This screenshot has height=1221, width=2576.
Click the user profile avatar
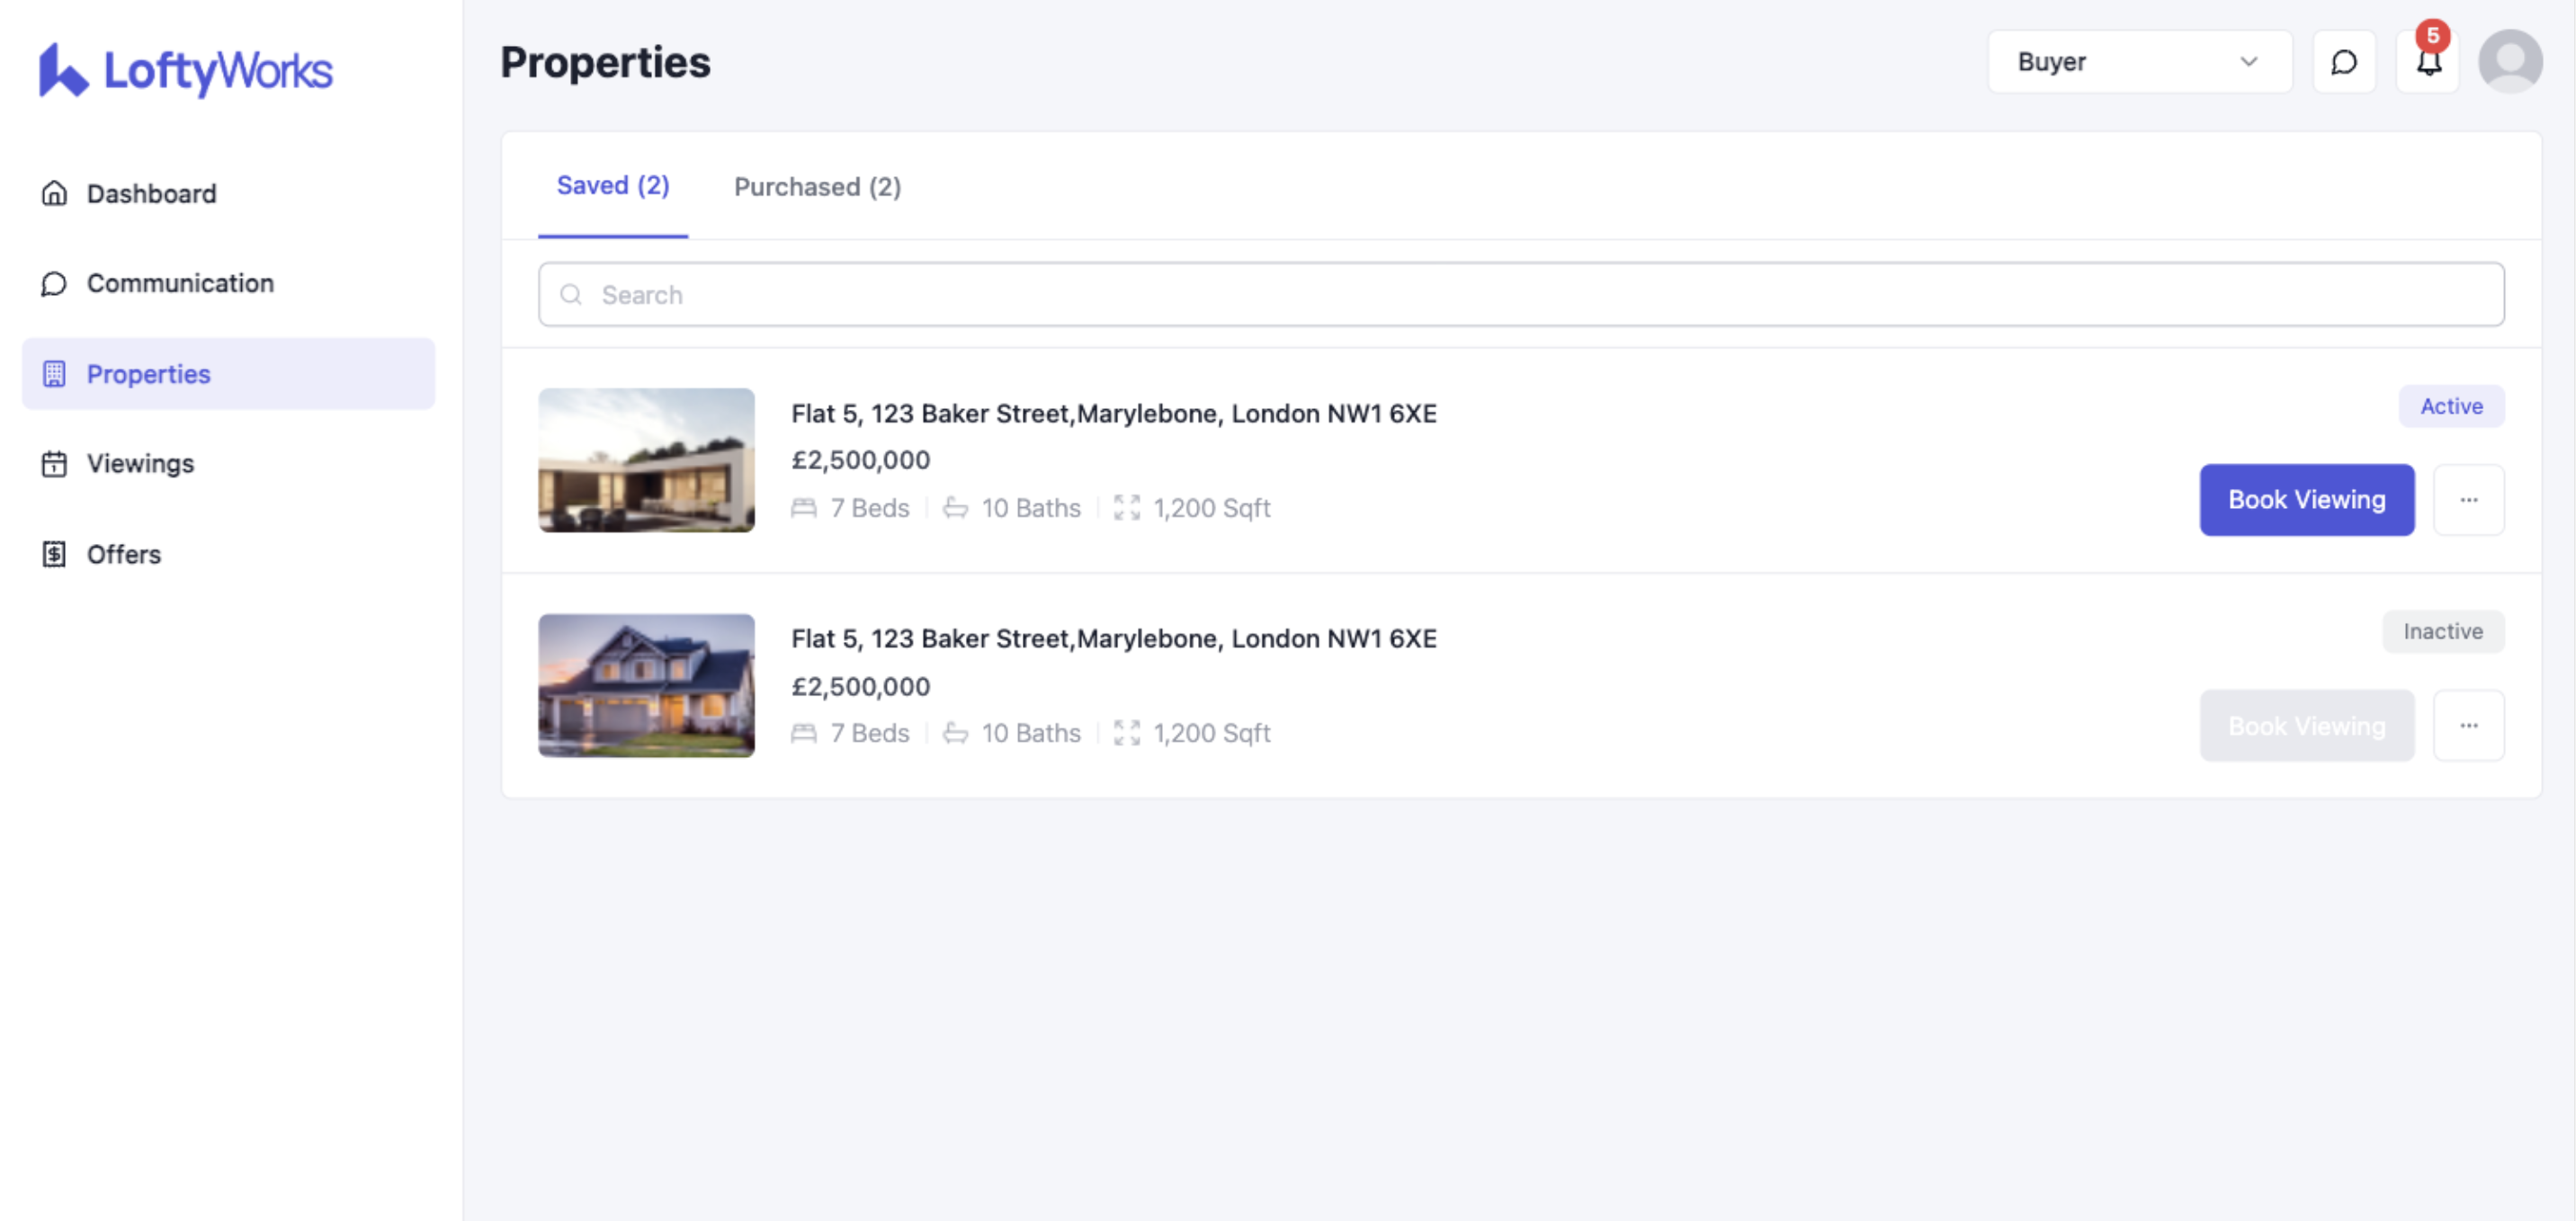pos(2509,62)
